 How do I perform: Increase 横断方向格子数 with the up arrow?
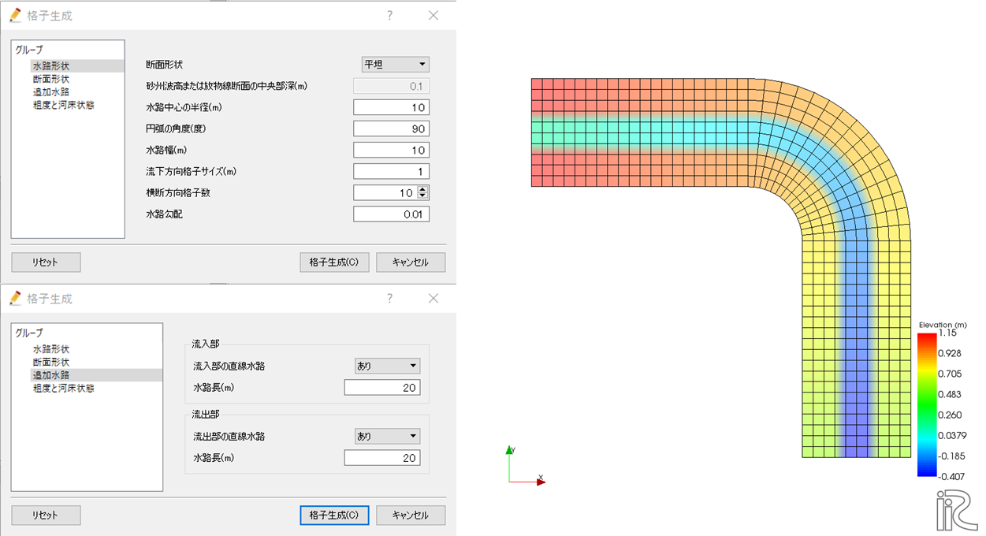click(x=423, y=189)
